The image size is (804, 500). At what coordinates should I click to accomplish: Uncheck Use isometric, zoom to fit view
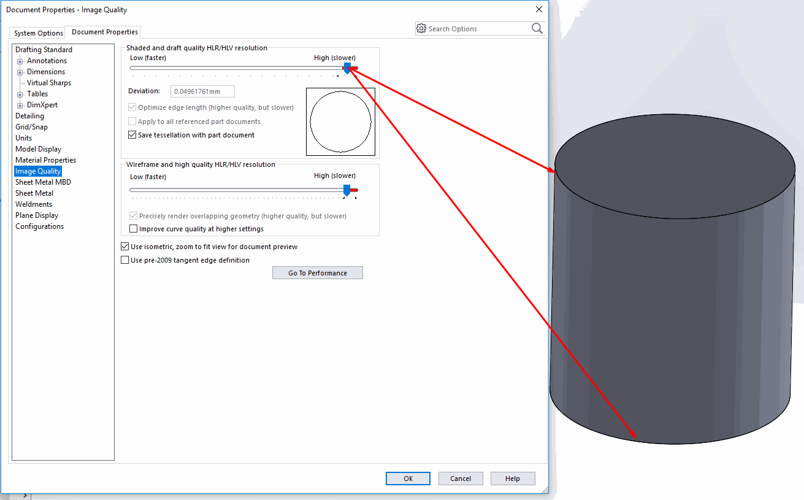pyautogui.click(x=125, y=247)
